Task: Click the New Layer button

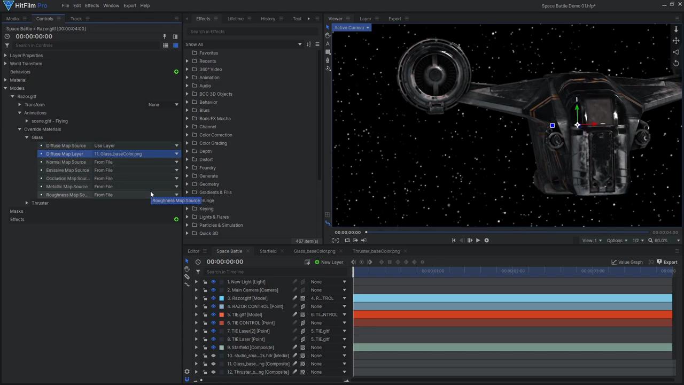Action: (329, 262)
